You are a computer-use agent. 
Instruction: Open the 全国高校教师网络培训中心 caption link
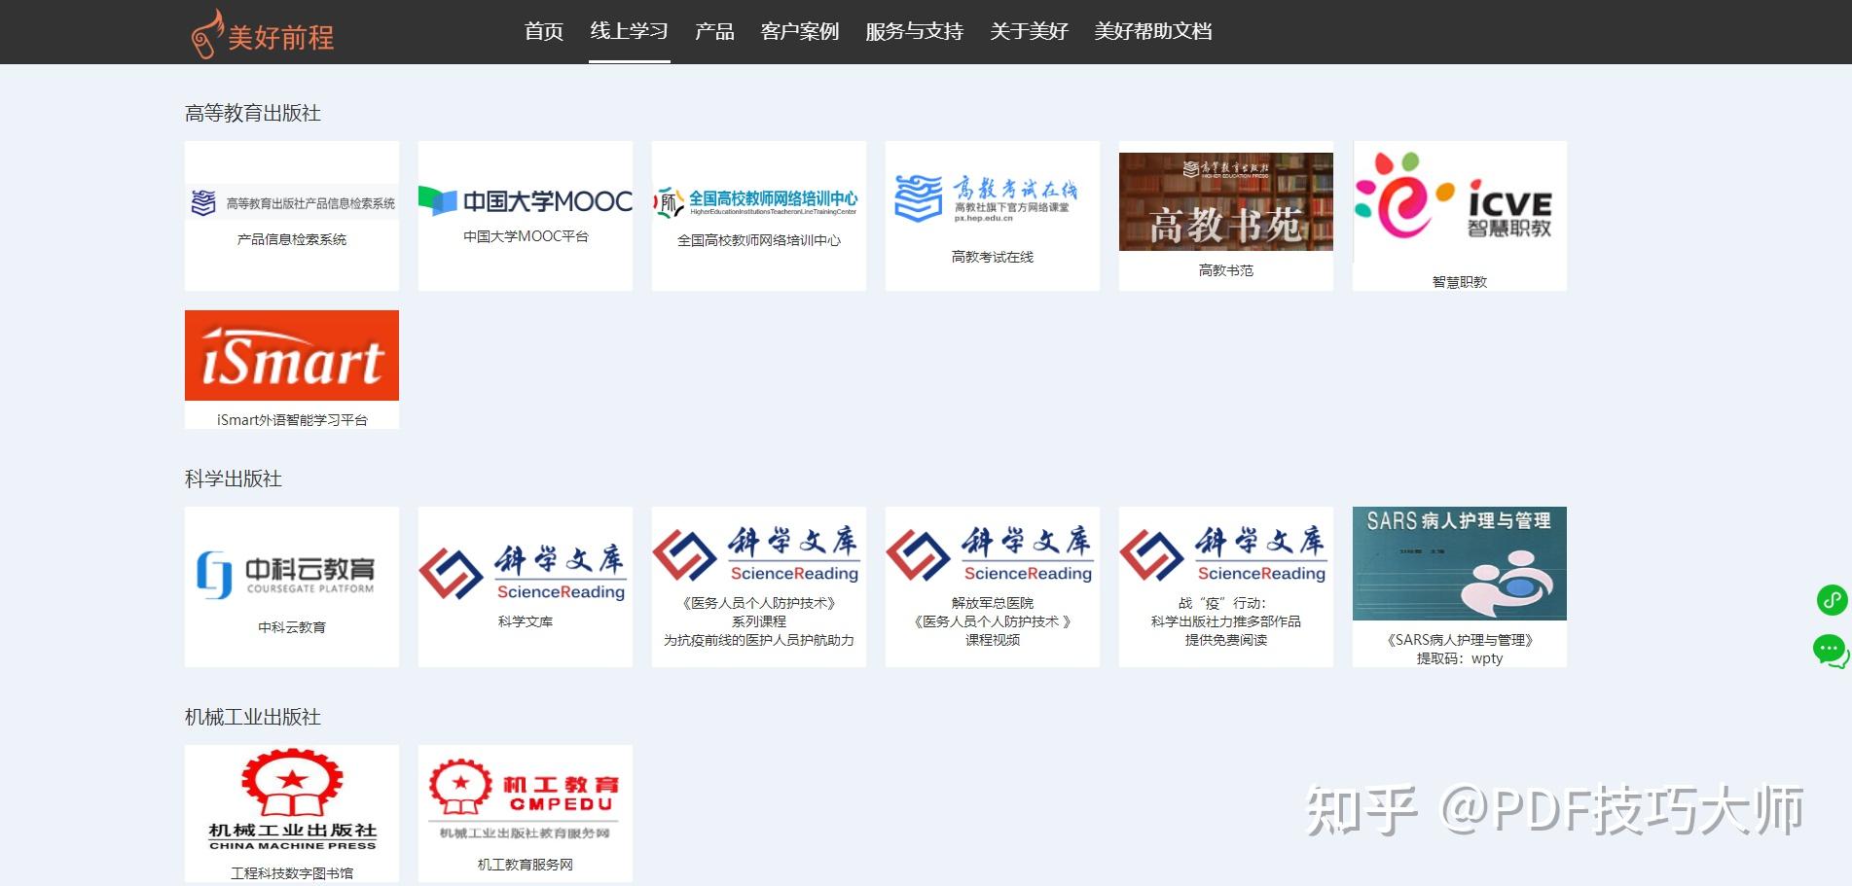[x=759, y=240]
